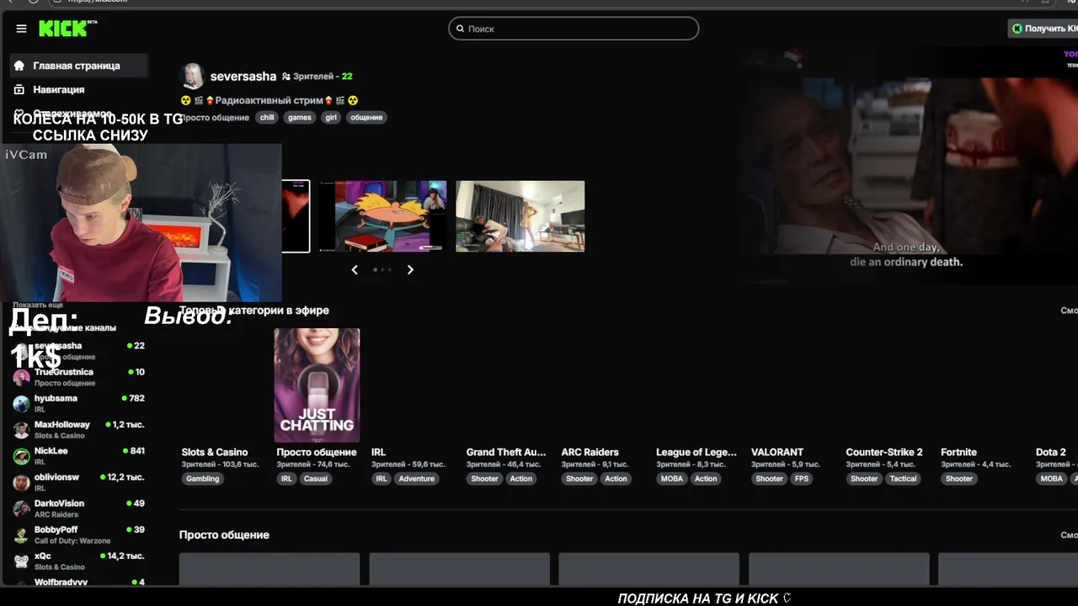Click oblivionsw avatar icon

click(x=21, y=483)
